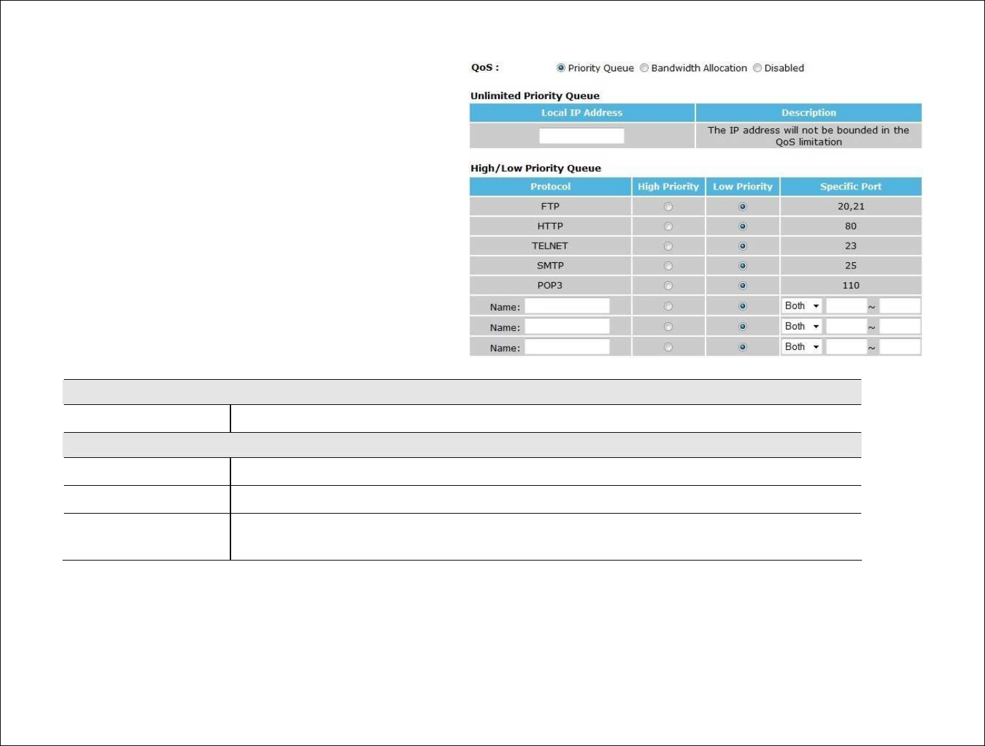Screen dimensions: 985x746
Task: Set SMTP to High Priority
Action: 668,266
